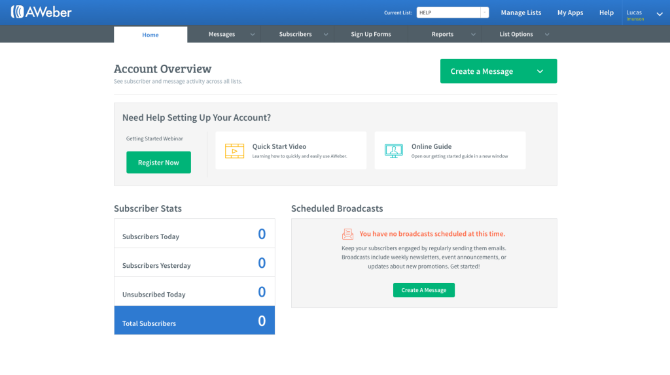The image size is (670, 375).
Task: Select the Unsubscribed Today row
Action: coord(194,292)
